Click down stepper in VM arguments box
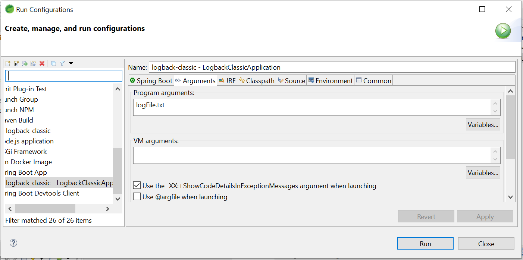This screenshot has height=260, width=523. point(495,159)
